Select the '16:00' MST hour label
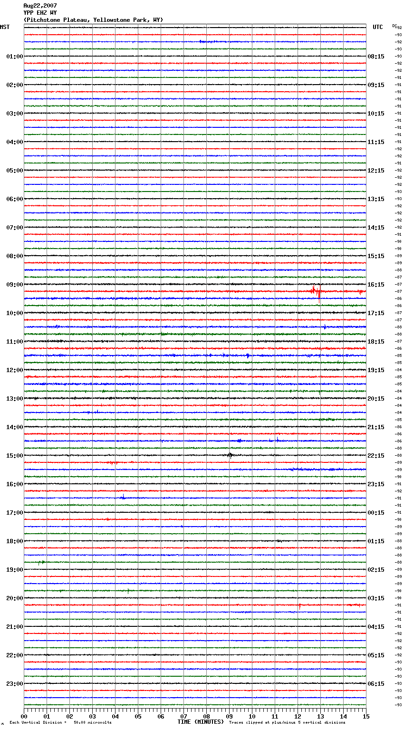Image resolution: width=404 pixels, height=729 pixels. (x=14, y=484)
